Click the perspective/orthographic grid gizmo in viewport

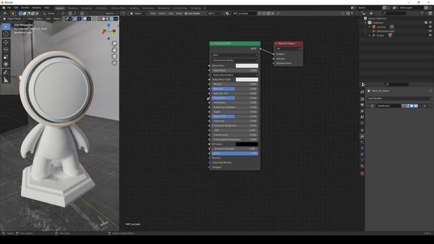115,63
